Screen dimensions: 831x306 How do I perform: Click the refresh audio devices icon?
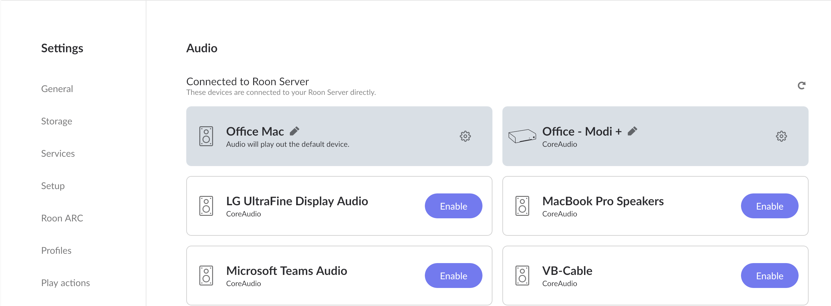801,85
